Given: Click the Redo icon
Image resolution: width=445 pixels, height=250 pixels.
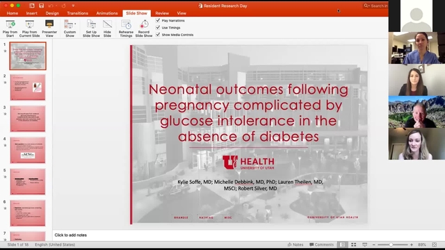Looking at the screenshot, I should pos(63,6).
